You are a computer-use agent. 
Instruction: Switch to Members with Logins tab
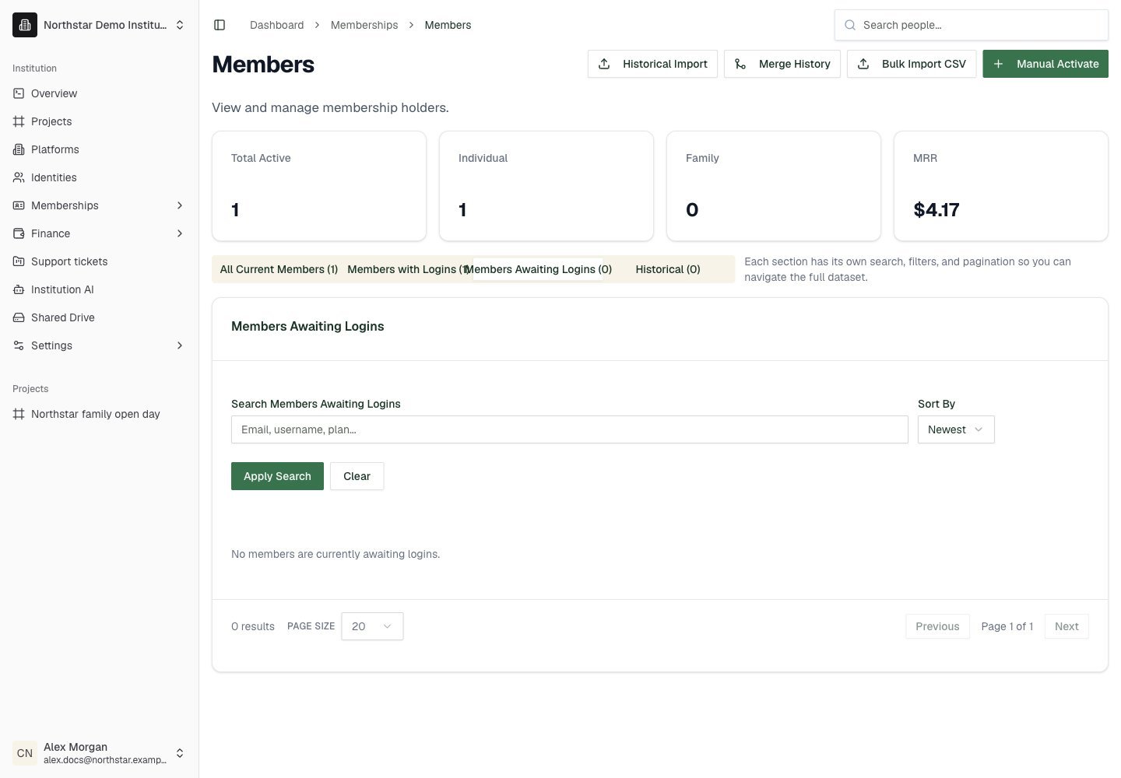(408, 269)
